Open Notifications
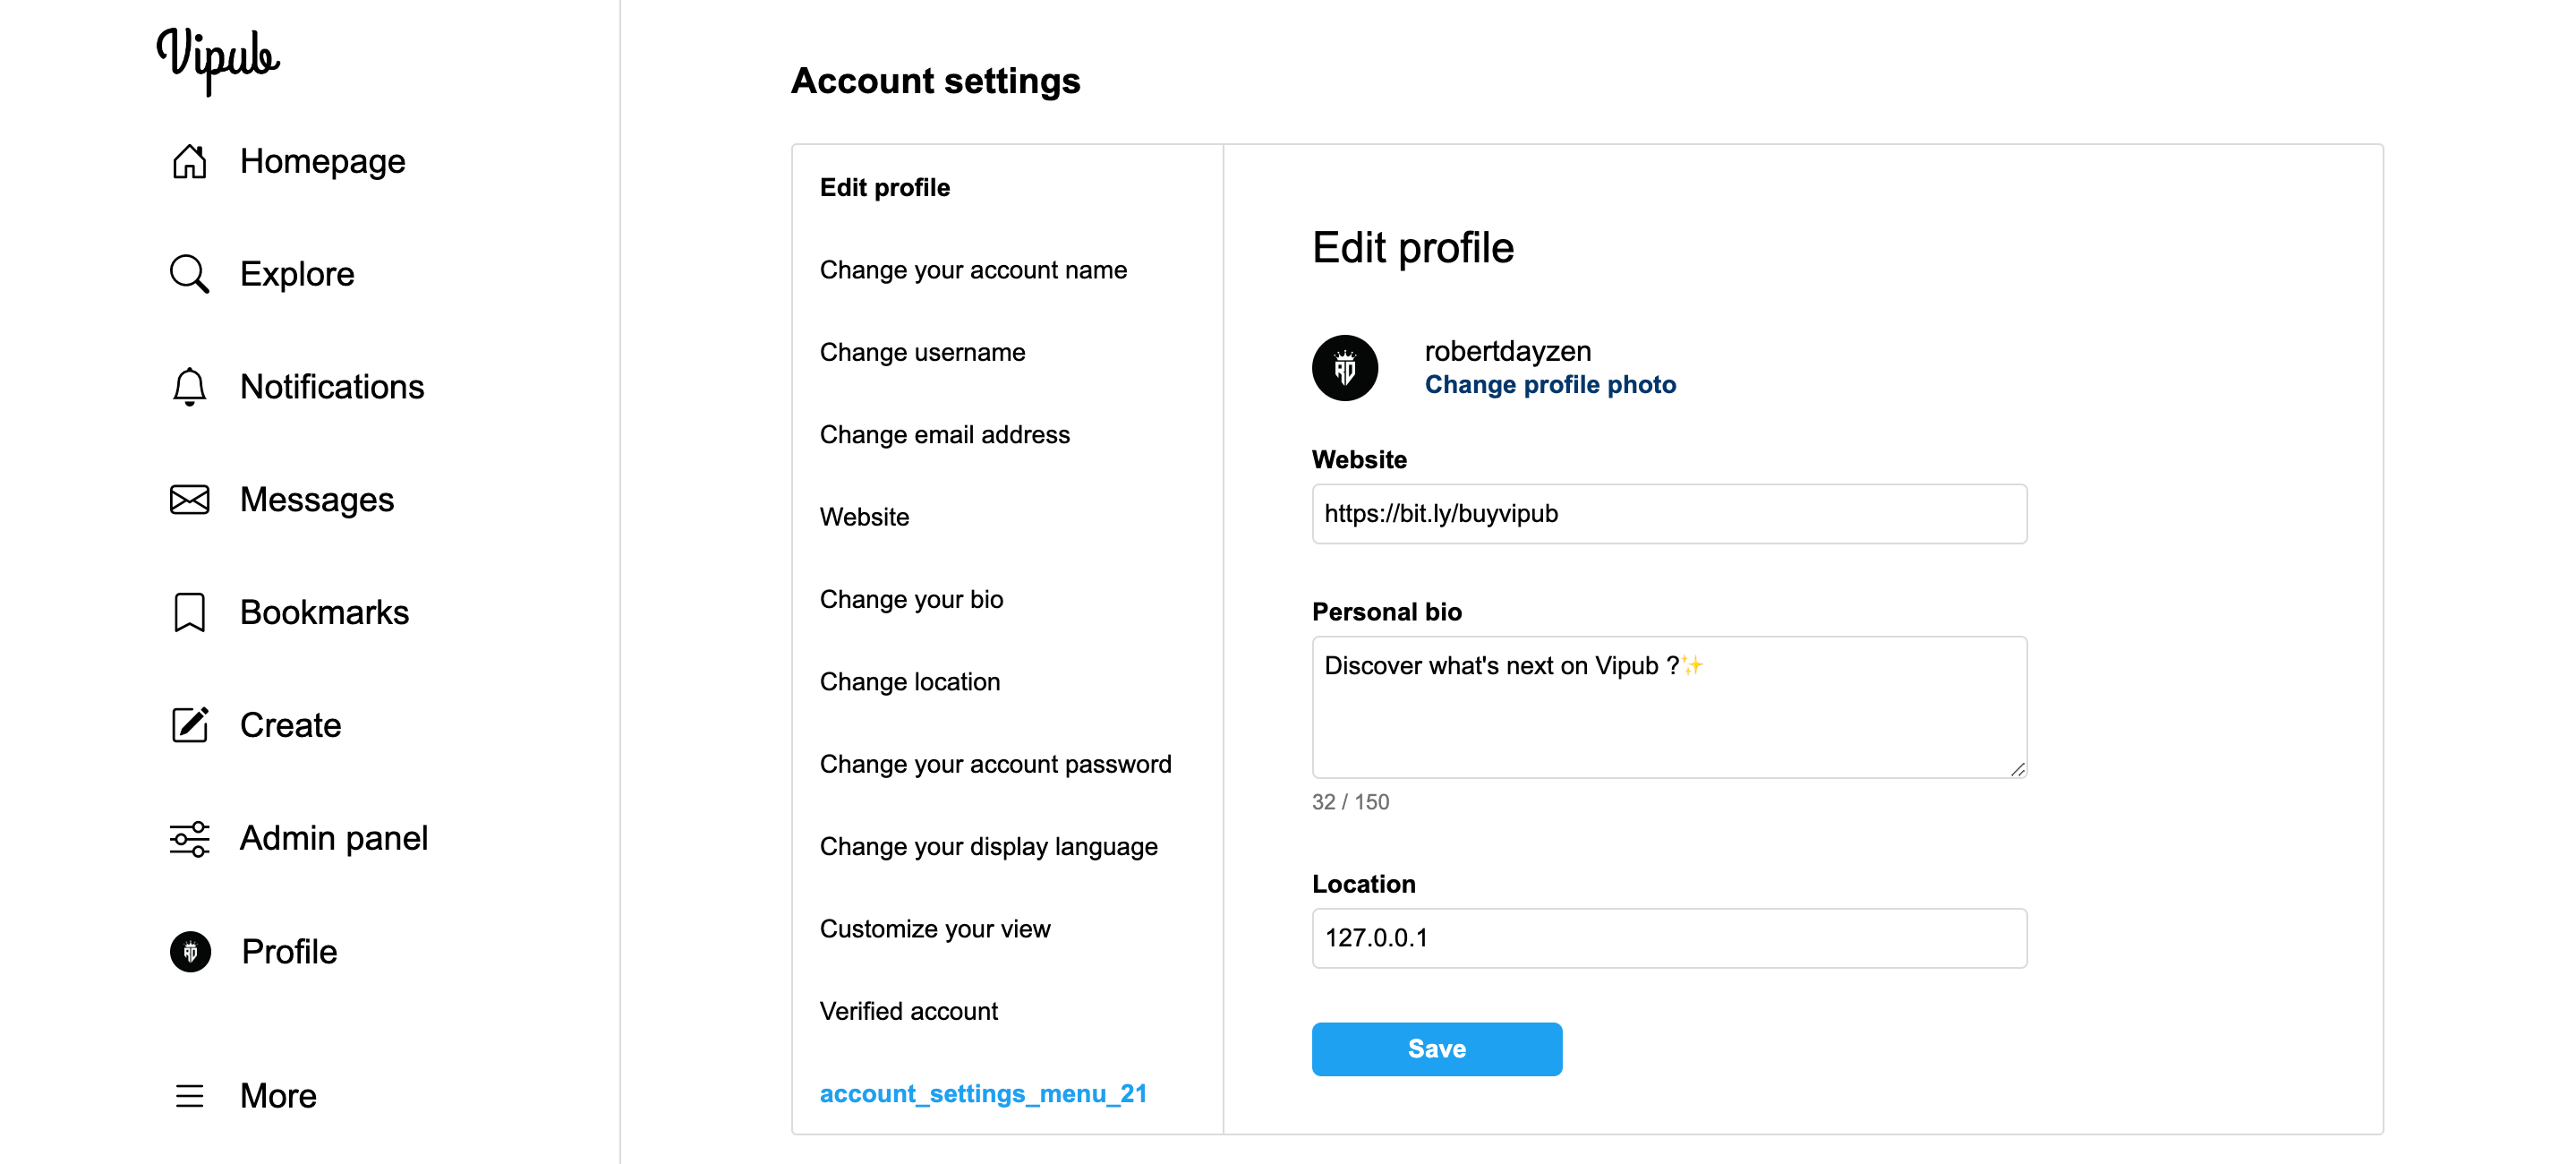The height and width of the screenshot is (1164, 2576). [332, 386]
